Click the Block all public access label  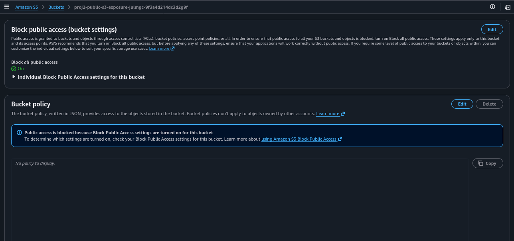point(34,62)
